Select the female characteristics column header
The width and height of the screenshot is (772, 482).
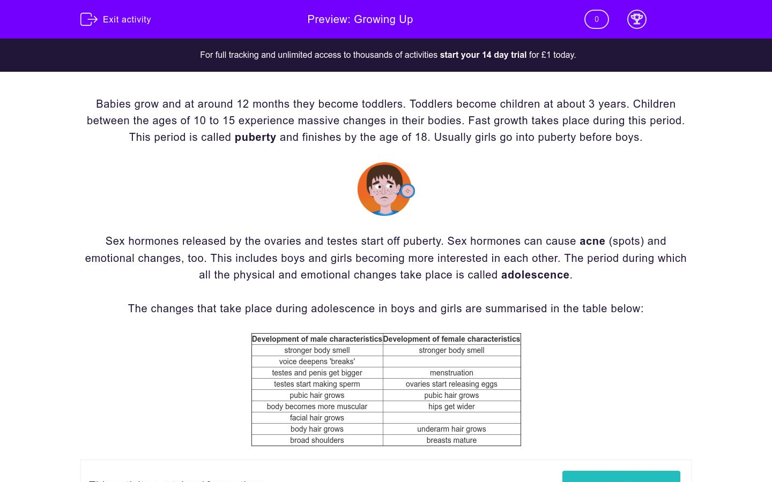coord(451,339)
